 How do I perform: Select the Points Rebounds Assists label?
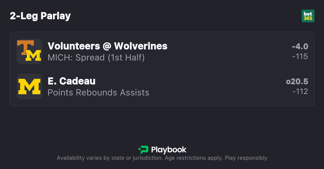point(98,92)
